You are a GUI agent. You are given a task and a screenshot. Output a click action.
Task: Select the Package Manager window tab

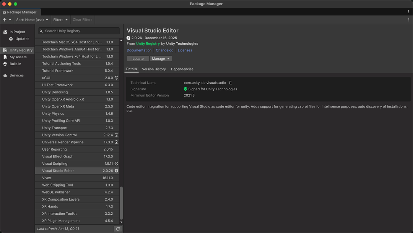[21, 12]
